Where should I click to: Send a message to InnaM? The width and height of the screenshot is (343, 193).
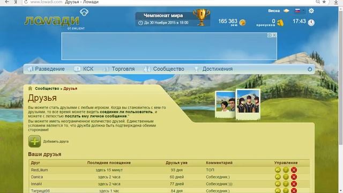[278, 184]
